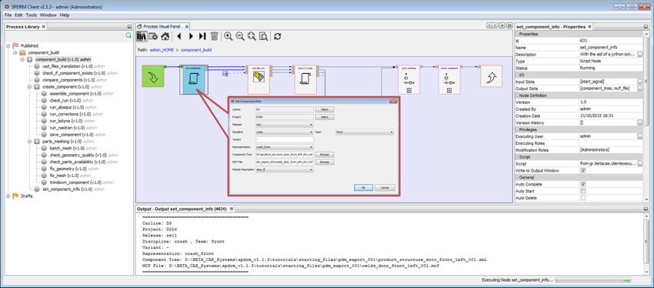Toggle the Auto Complete checkbox
Image resolution: width=654 pixels, height=288 pixels.
click(x=583, y=184)
